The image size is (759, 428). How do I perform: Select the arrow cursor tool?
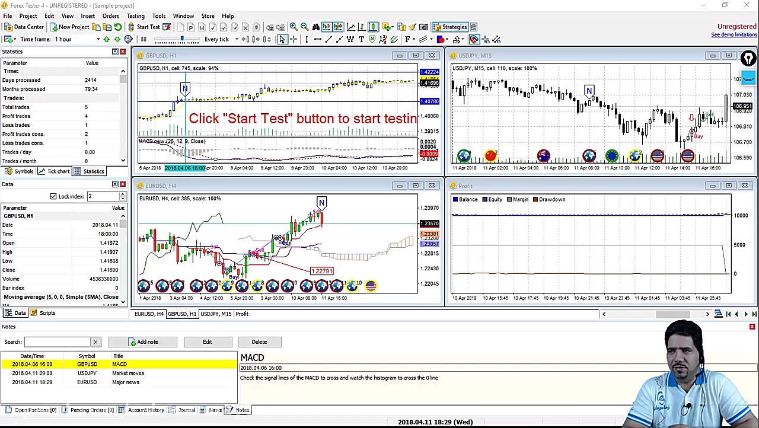pyautogui.click(x=282, y=39)
